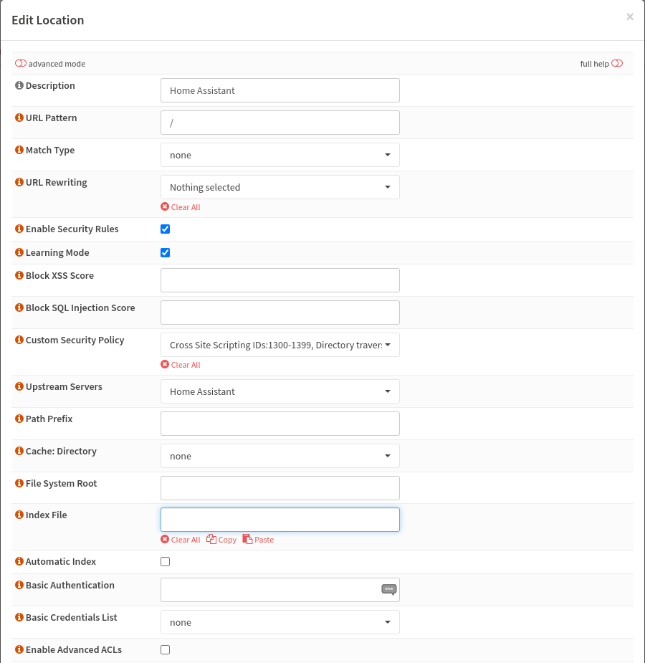This screenshot has height=663, width=645.
Task: Click the info icon beside URL Pattern
Action: tap(19, 118)
